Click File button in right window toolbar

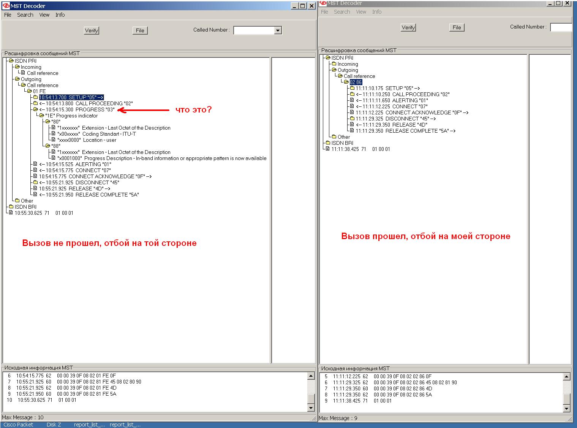tap(457, 27)
